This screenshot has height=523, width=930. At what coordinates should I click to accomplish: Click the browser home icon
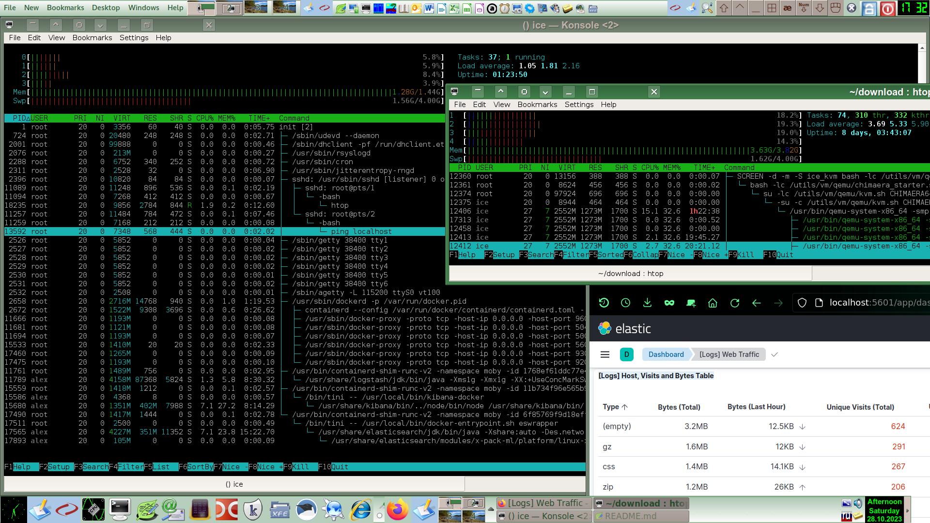[713, 303]
